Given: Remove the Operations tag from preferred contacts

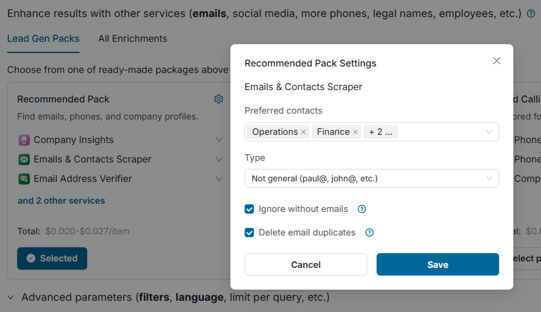Looking at the screenshot, I should (304, 132).
